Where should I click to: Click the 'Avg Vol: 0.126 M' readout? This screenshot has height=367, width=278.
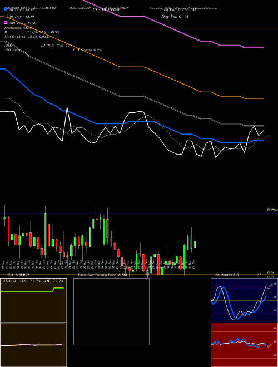pyautogui.click(x=178, y=10)
